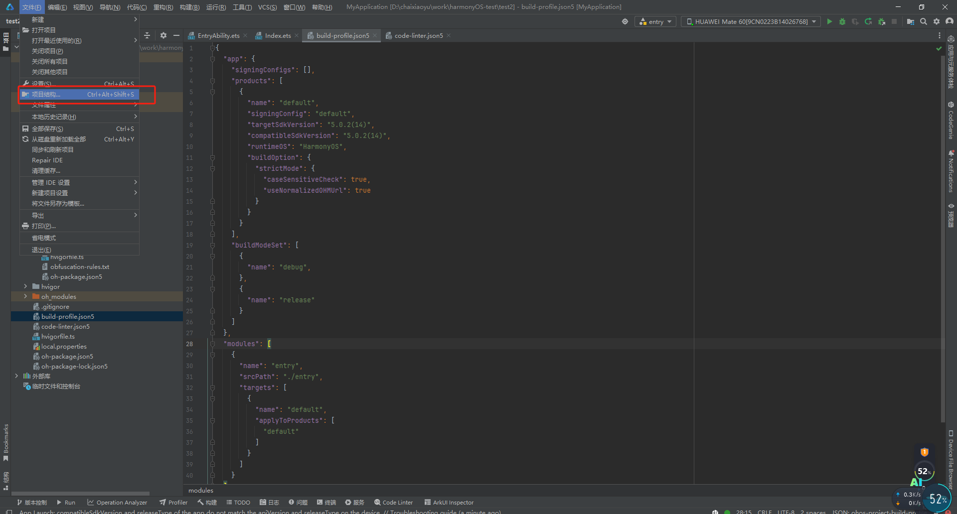The width and height of the screenshot is (957, 514).
Task: Select 退出 exit menu entry
Action: (79, 250)
